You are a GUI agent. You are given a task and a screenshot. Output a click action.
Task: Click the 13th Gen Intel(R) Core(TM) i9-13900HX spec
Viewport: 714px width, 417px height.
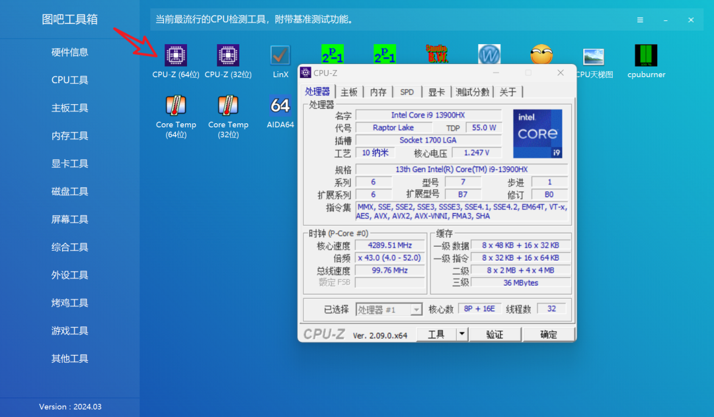[x=461, y=170]
